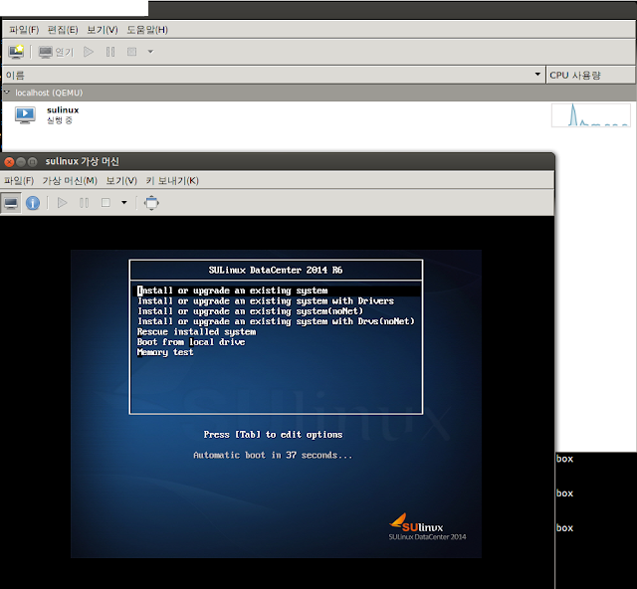
Task: Open the 키 보내기(K) send key menu
Action: click(x=171, y=181)
